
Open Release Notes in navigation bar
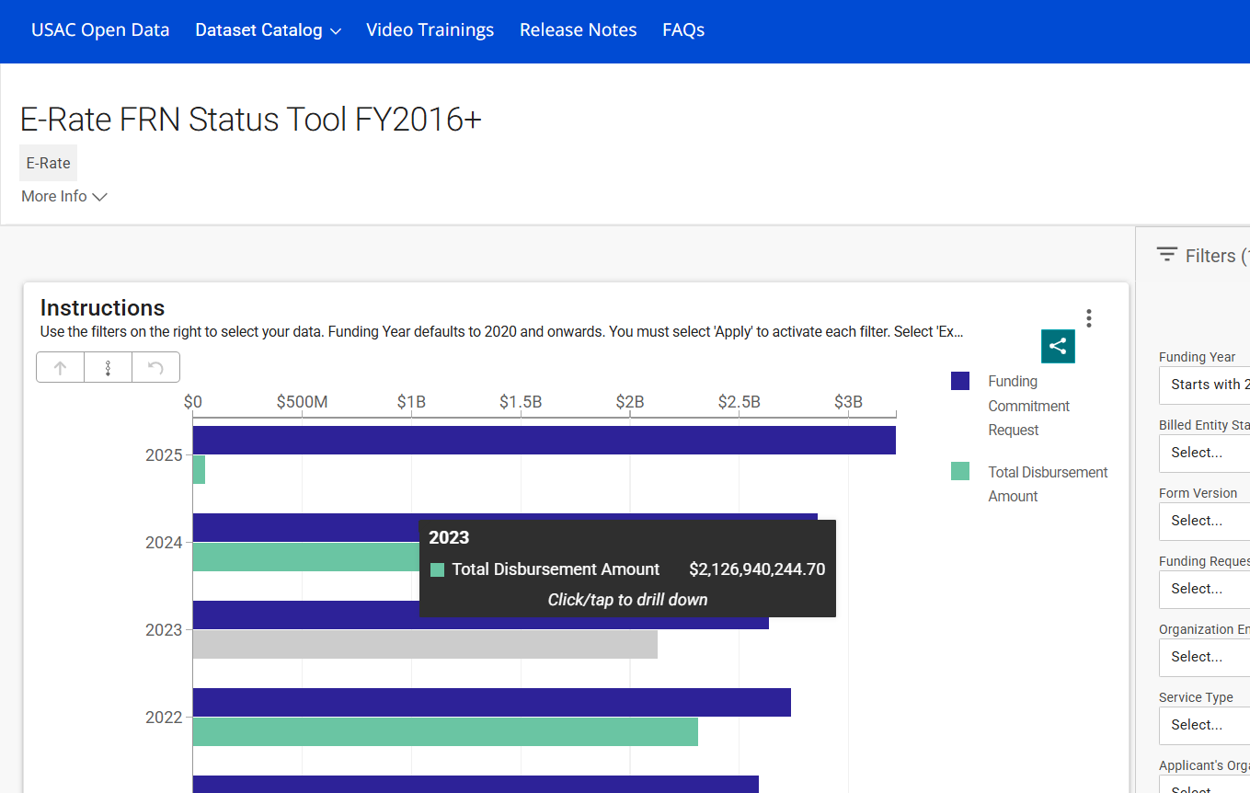pyautogui.click(x=578, y=30)
